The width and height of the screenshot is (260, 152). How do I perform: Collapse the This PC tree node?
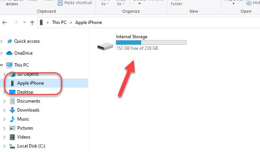tap(1, 65)
